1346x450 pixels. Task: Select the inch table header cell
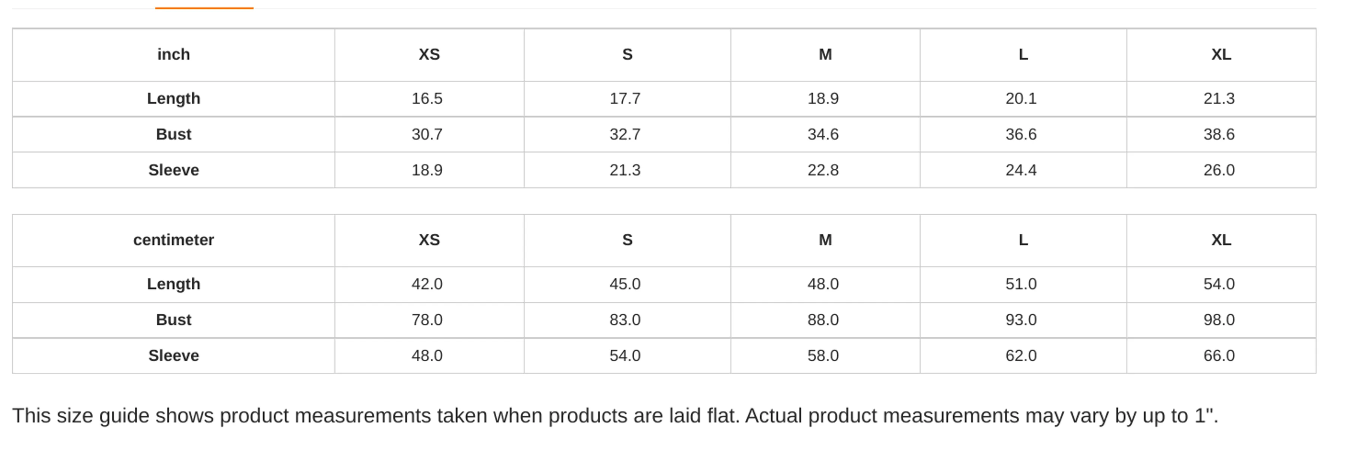click(x=173, y=55)
